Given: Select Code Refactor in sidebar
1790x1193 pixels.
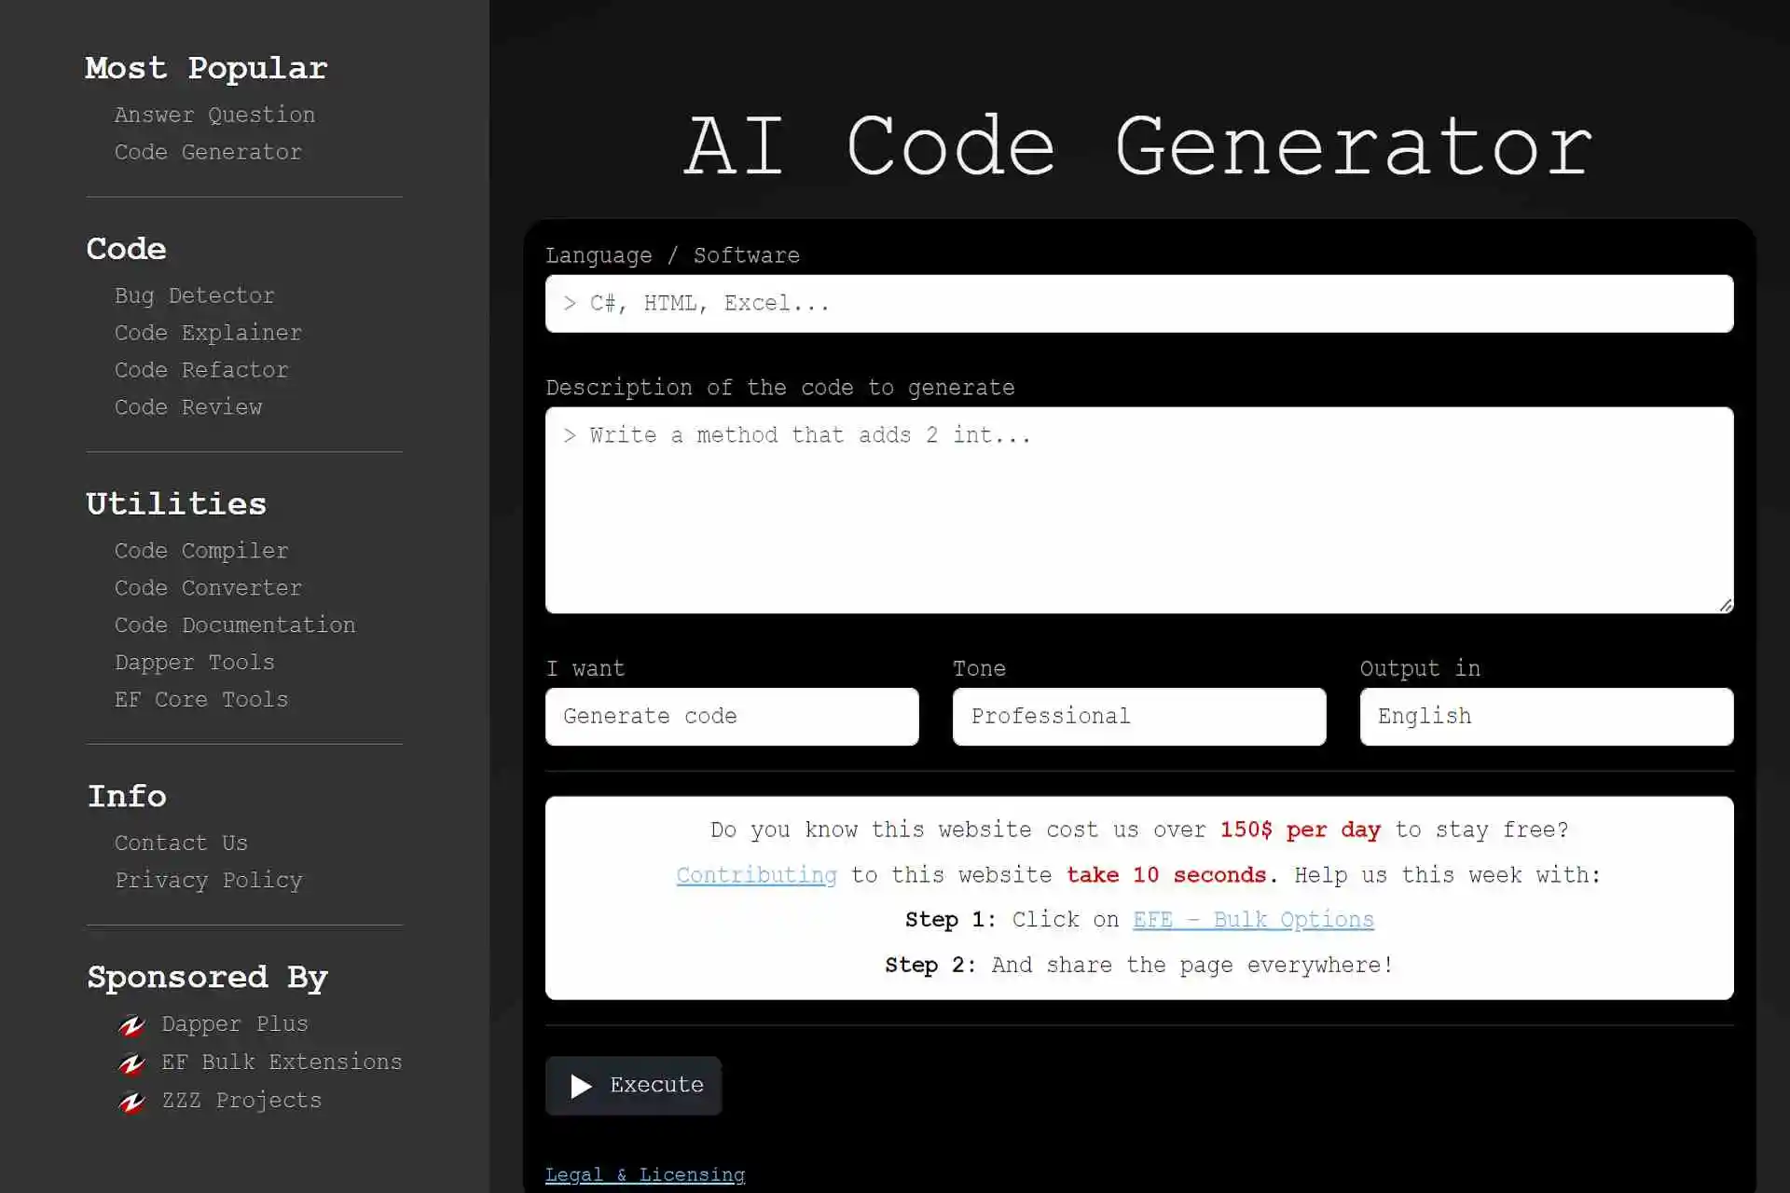Looking at the screenshot, I should 201,370.
